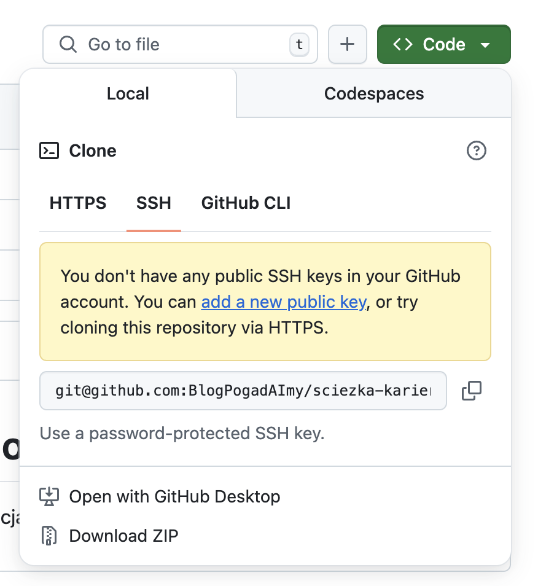Switch to the Codespaces tab
This screenshot has width=538, height=586.
[x=373, y=93]
